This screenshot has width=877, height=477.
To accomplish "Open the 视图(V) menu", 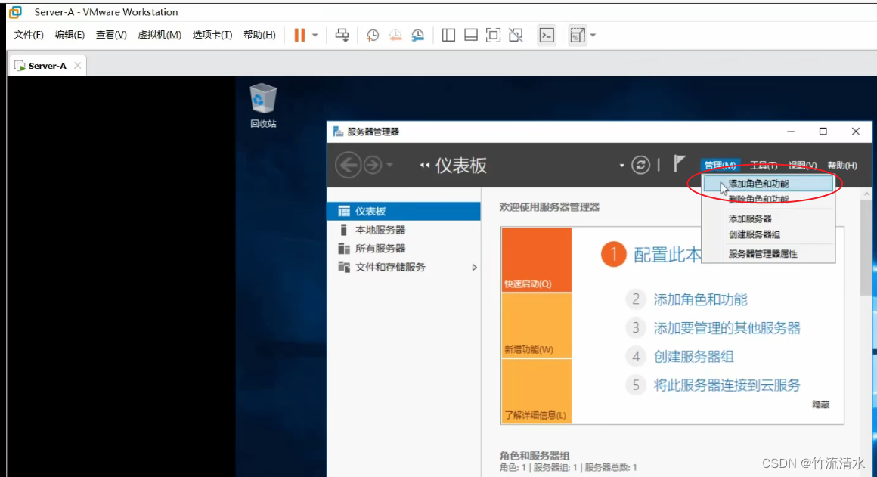I will click(802, 165).
